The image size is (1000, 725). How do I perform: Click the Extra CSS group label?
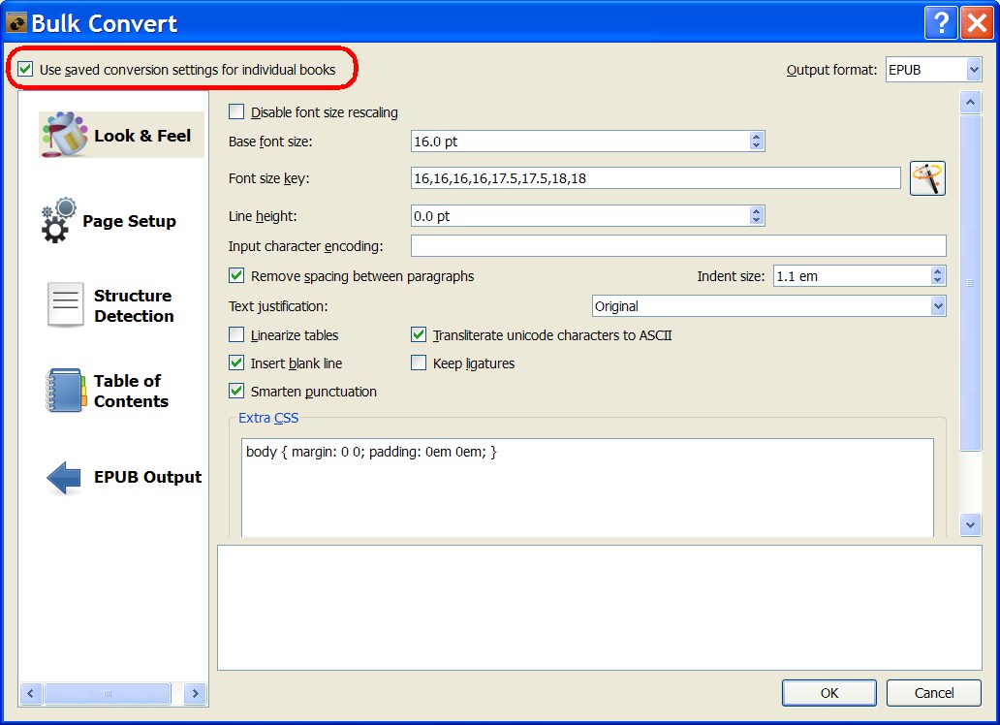click(267, 418)
